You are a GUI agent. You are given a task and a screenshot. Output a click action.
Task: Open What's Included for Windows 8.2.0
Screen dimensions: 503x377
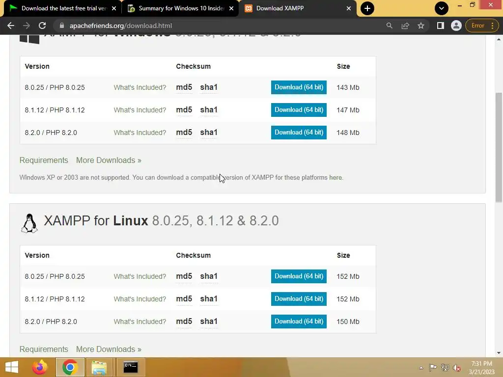pyautogui.click(x=140, y=133)
